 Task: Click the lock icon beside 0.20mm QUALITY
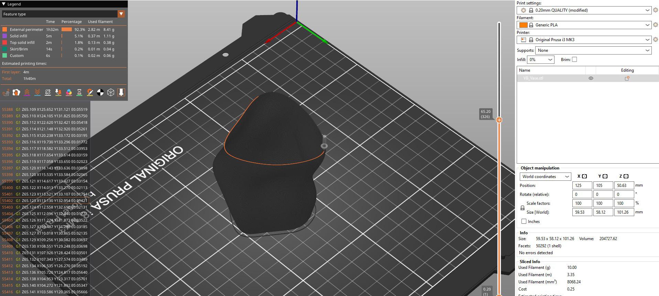click(x=531, y=10)
